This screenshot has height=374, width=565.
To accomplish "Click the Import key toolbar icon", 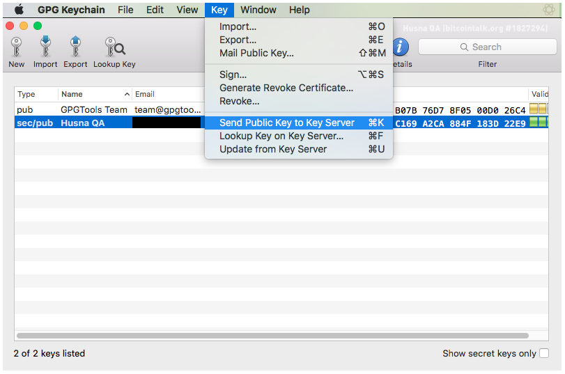I will pos(45,47).
